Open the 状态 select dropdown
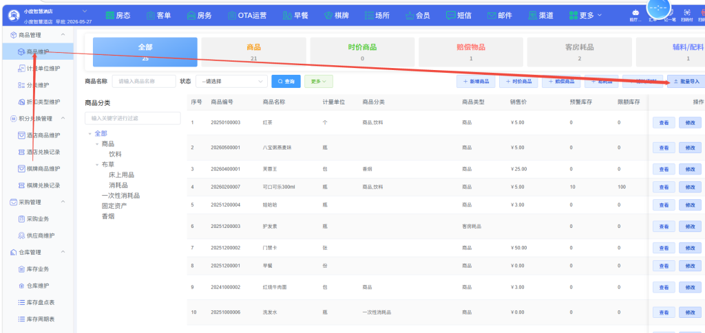The width and height of the screenshot is (705, 333). 231,81
